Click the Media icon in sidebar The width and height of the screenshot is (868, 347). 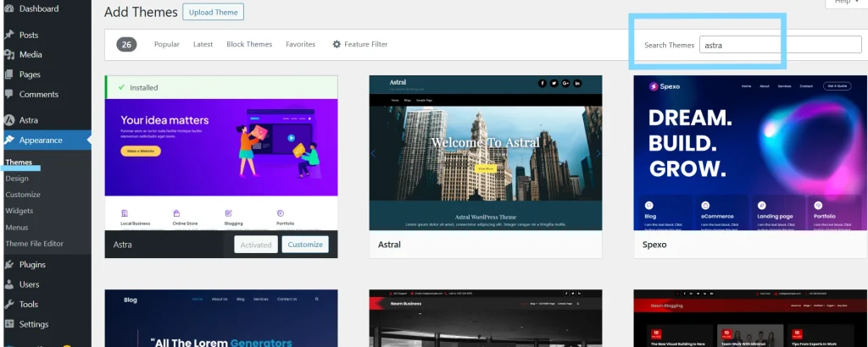tap(8, 54)
